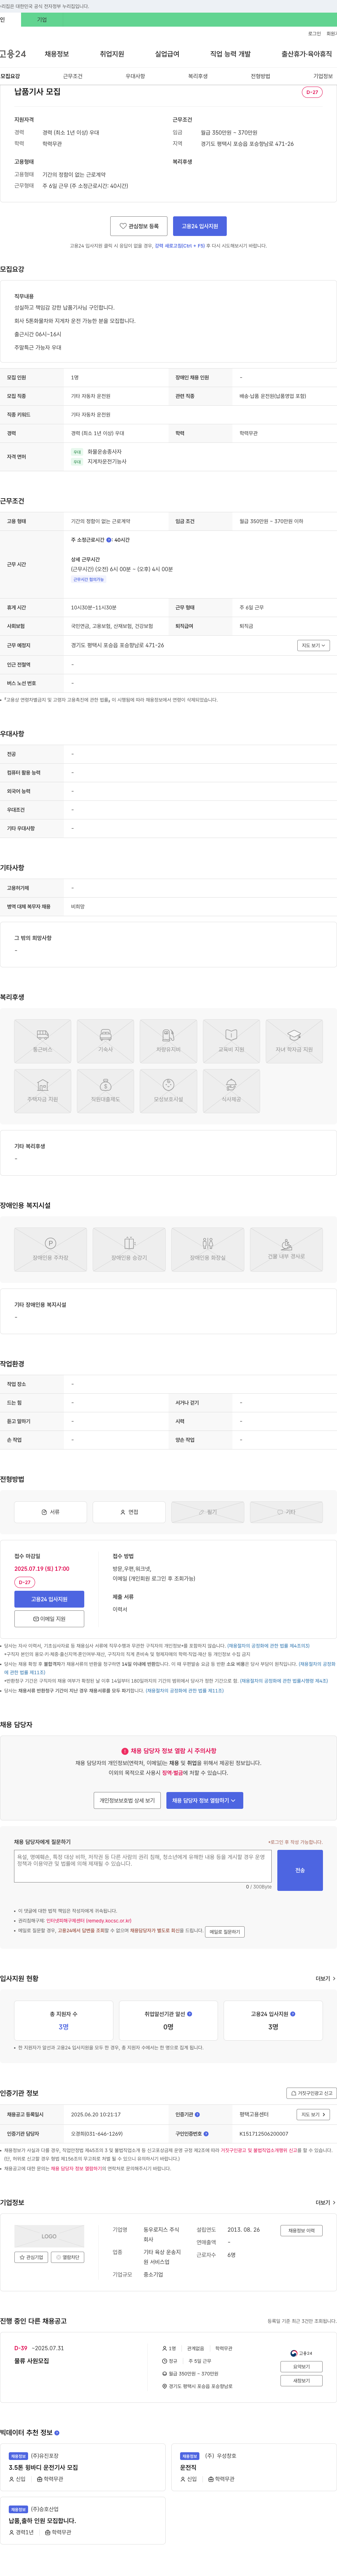
Task: Open 지도 보기 for the work location
Action: coord(313,645)
